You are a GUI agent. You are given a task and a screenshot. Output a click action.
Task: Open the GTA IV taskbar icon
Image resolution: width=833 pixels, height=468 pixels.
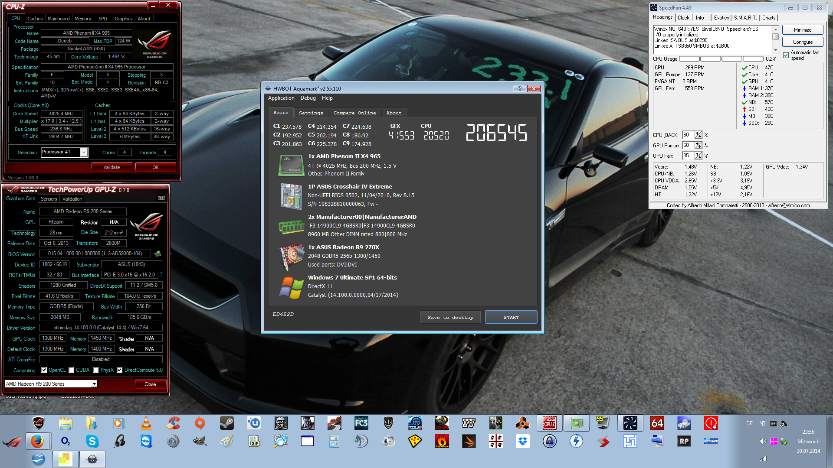469,423
